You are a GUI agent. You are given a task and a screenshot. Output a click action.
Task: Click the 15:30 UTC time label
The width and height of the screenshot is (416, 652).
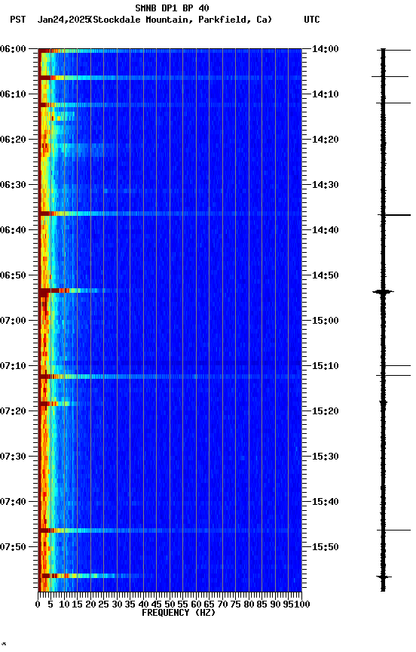pyautogui.click(x=326, y=457)
